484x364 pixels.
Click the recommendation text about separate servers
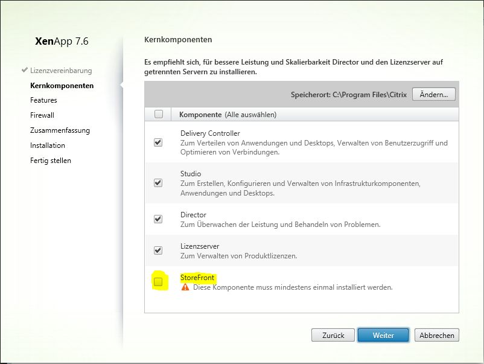[x=293, y=67]
